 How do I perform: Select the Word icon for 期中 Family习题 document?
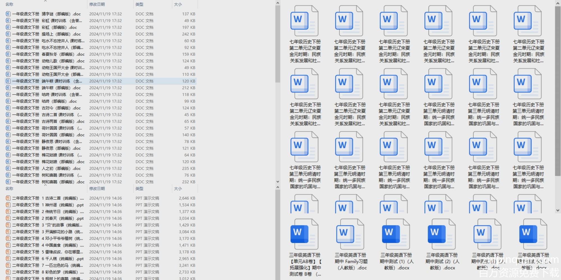(x=350, y=234)
